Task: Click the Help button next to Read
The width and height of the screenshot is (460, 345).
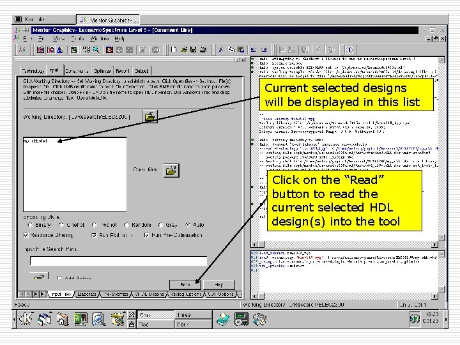Action: point(219,284)
